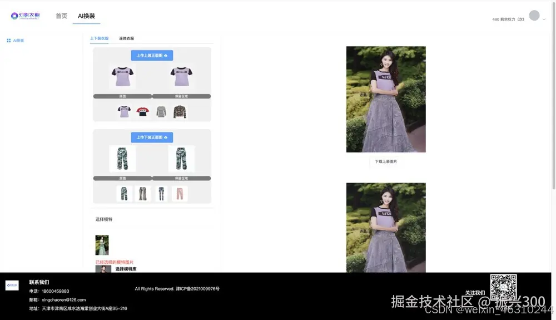Select the original top image above 原图
This screenshot has height=320, width=556.
click(123, 76)
